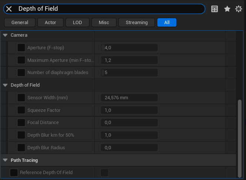This screenshot has height=180, width=246.
Task: Filter properties by Actor
Action: (50, 23)
